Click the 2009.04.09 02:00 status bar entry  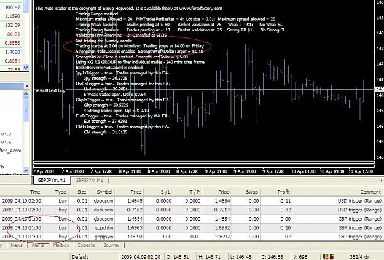[x=141, y=257]
